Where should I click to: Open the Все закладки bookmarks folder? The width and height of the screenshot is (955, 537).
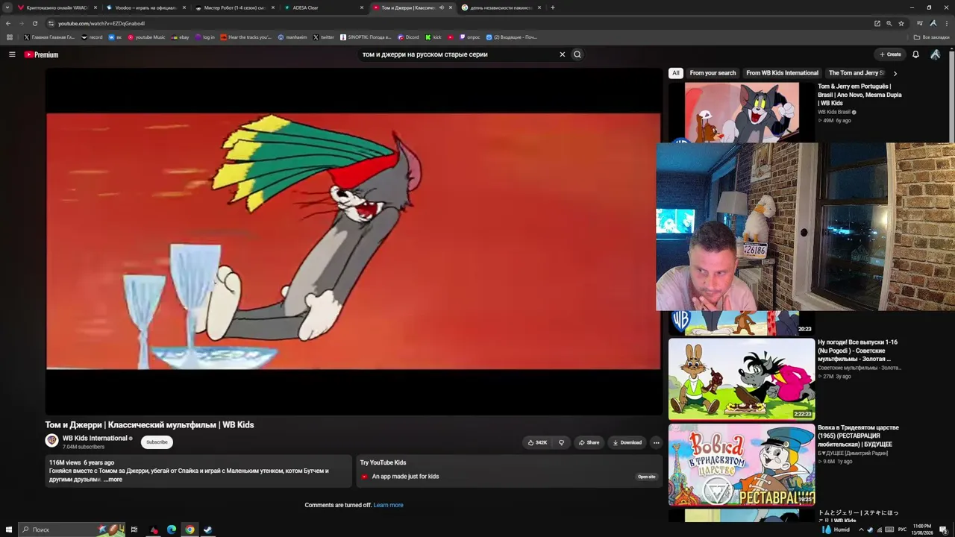(x=932, y=37)
